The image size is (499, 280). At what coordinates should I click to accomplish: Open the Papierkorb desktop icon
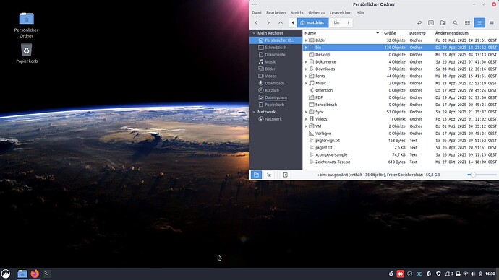point(27,53)
